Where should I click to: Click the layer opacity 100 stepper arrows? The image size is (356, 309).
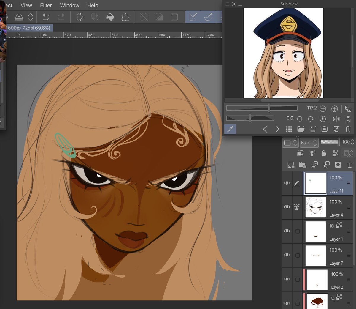pos(352,142)
